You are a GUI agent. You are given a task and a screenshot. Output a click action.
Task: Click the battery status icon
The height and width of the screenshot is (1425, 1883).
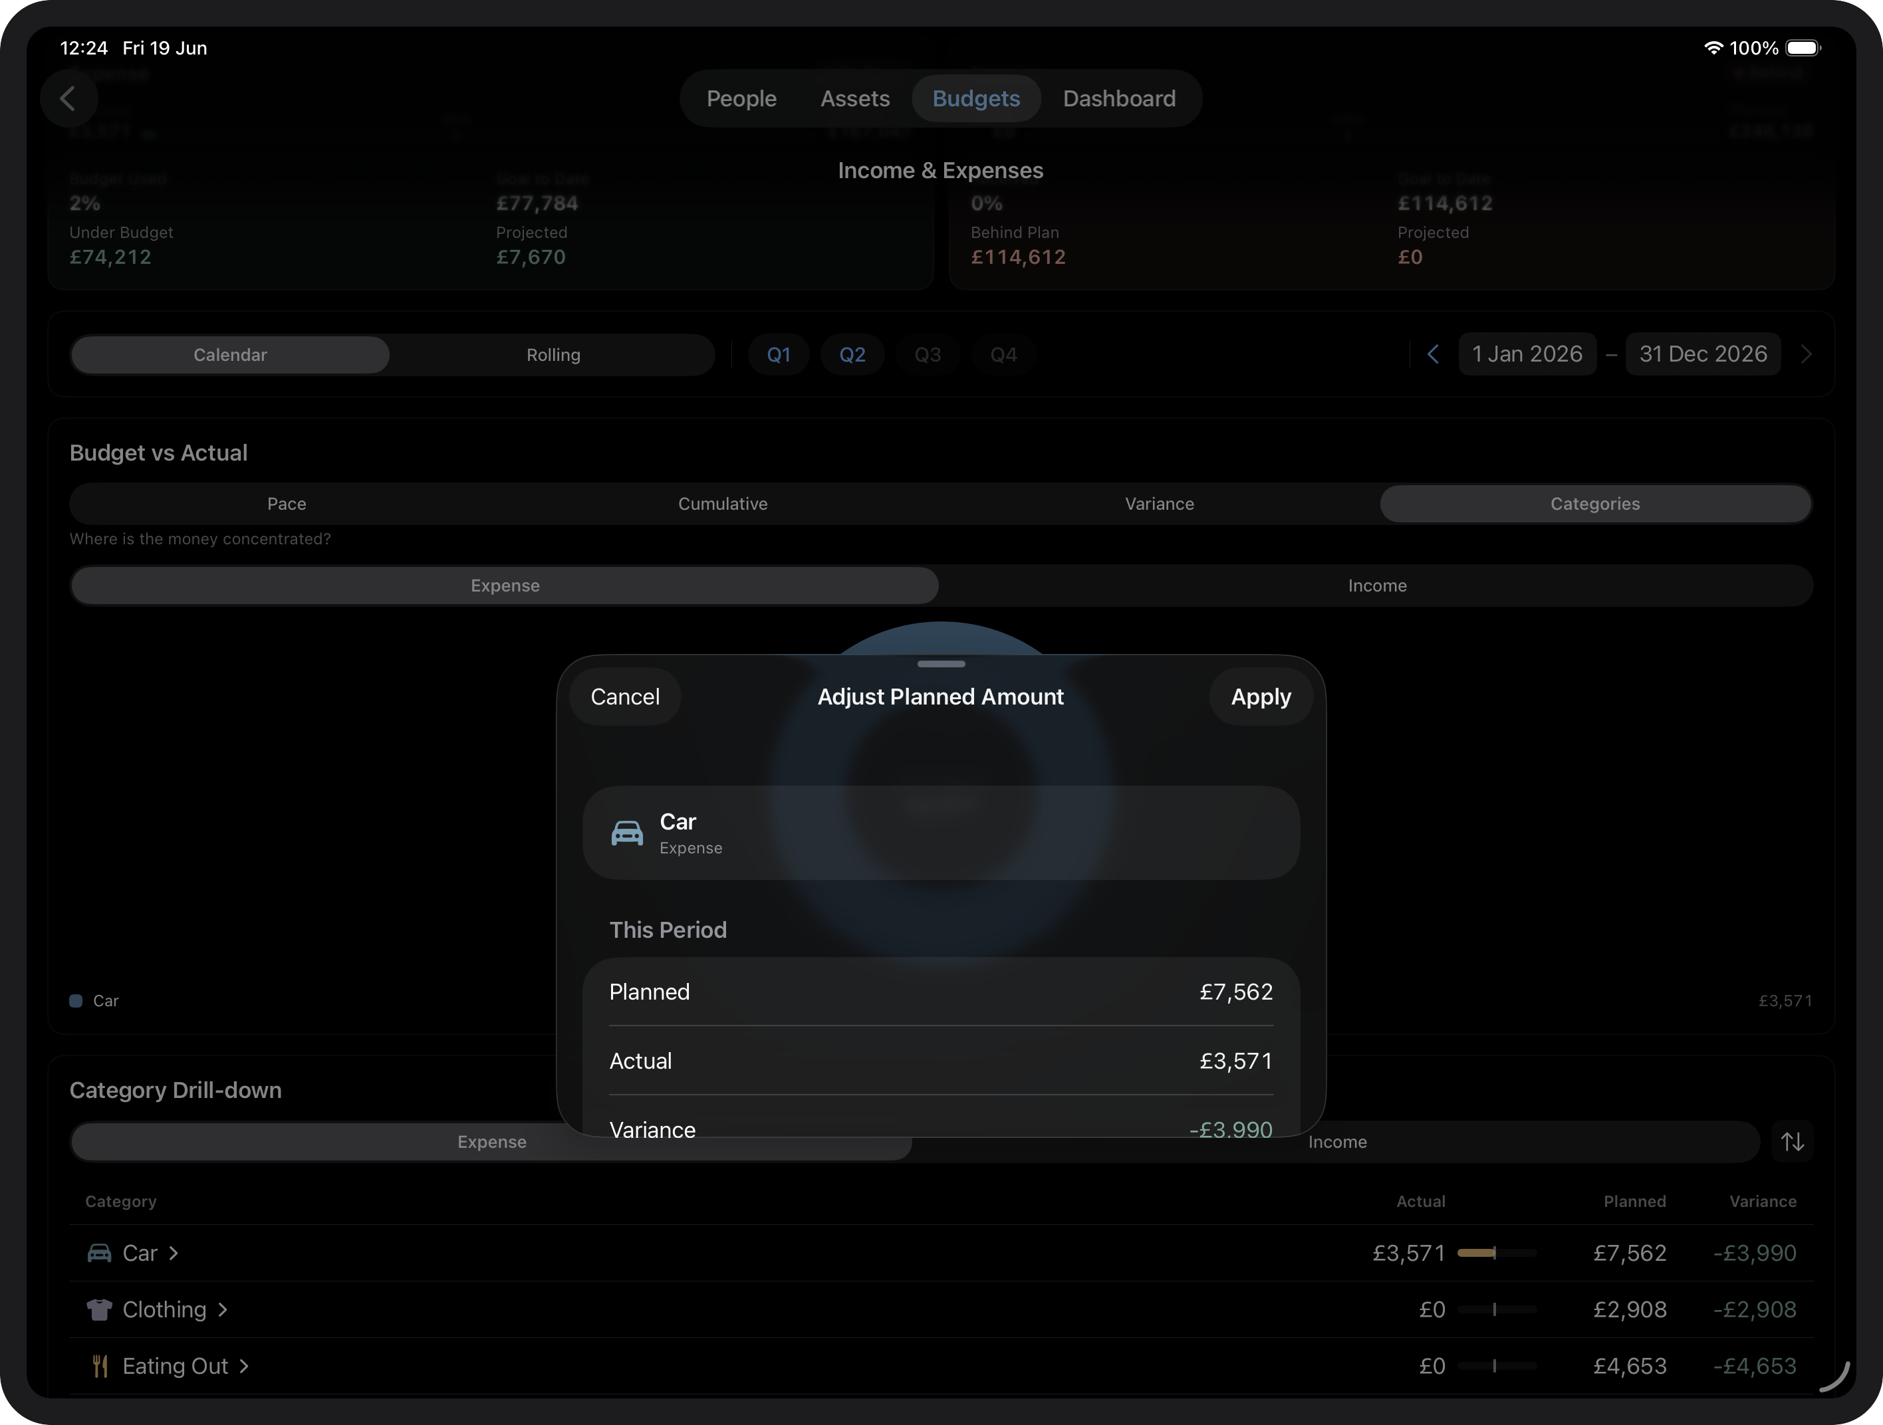click(1803, 49)
